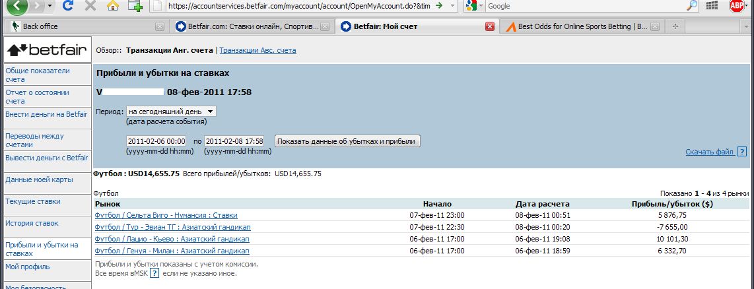Open Общие показатели счета in sidebar
Image resolution: width=754 pixels, height=289 pixels.
pyautogui.click(x=47, y=75)
